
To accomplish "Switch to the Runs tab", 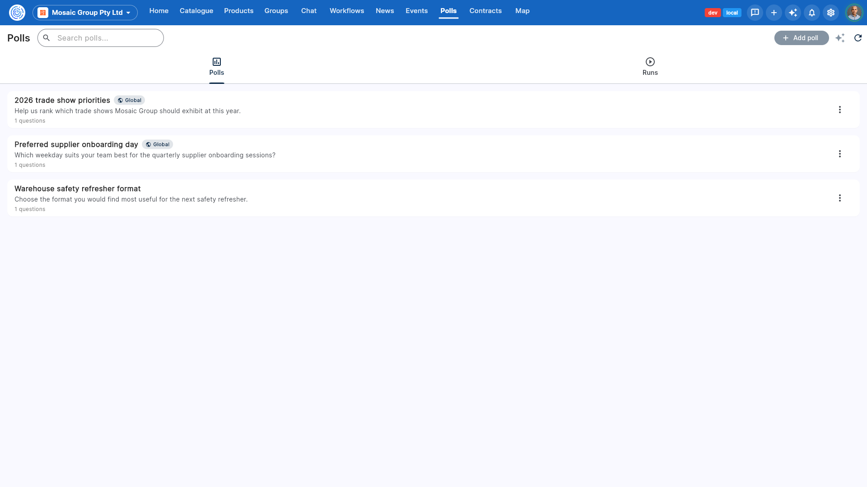I will point(650,67).
